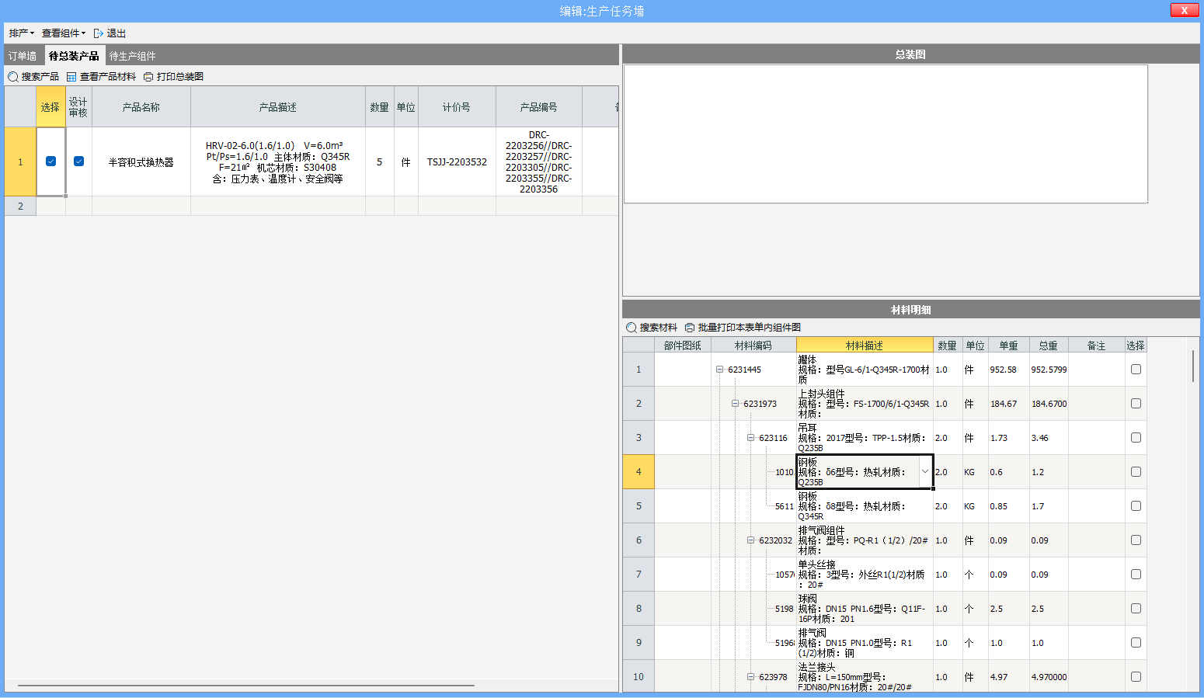Viewport: 1204px width, 698px height.
Task: Open the 查看组件 dropdown menu
Action: [x=64, y=33]
